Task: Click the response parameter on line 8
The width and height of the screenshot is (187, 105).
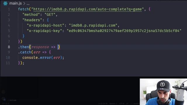Action: (40, 47)
